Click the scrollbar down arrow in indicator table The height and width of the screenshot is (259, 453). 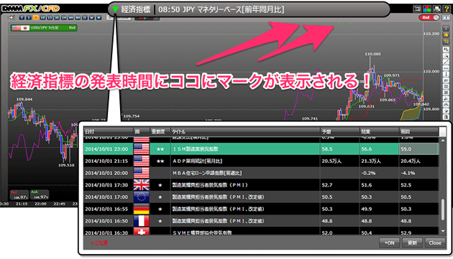(443, 231)
